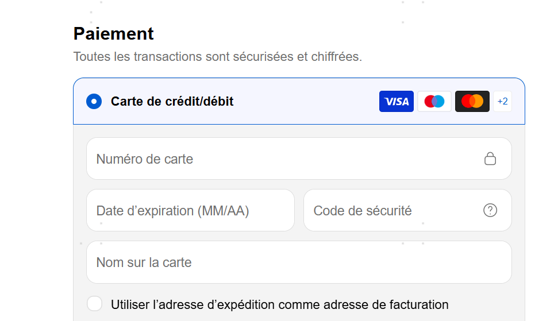Click the blue-highlighted card payment method header row
558x321 pixels.
(299, 101)
